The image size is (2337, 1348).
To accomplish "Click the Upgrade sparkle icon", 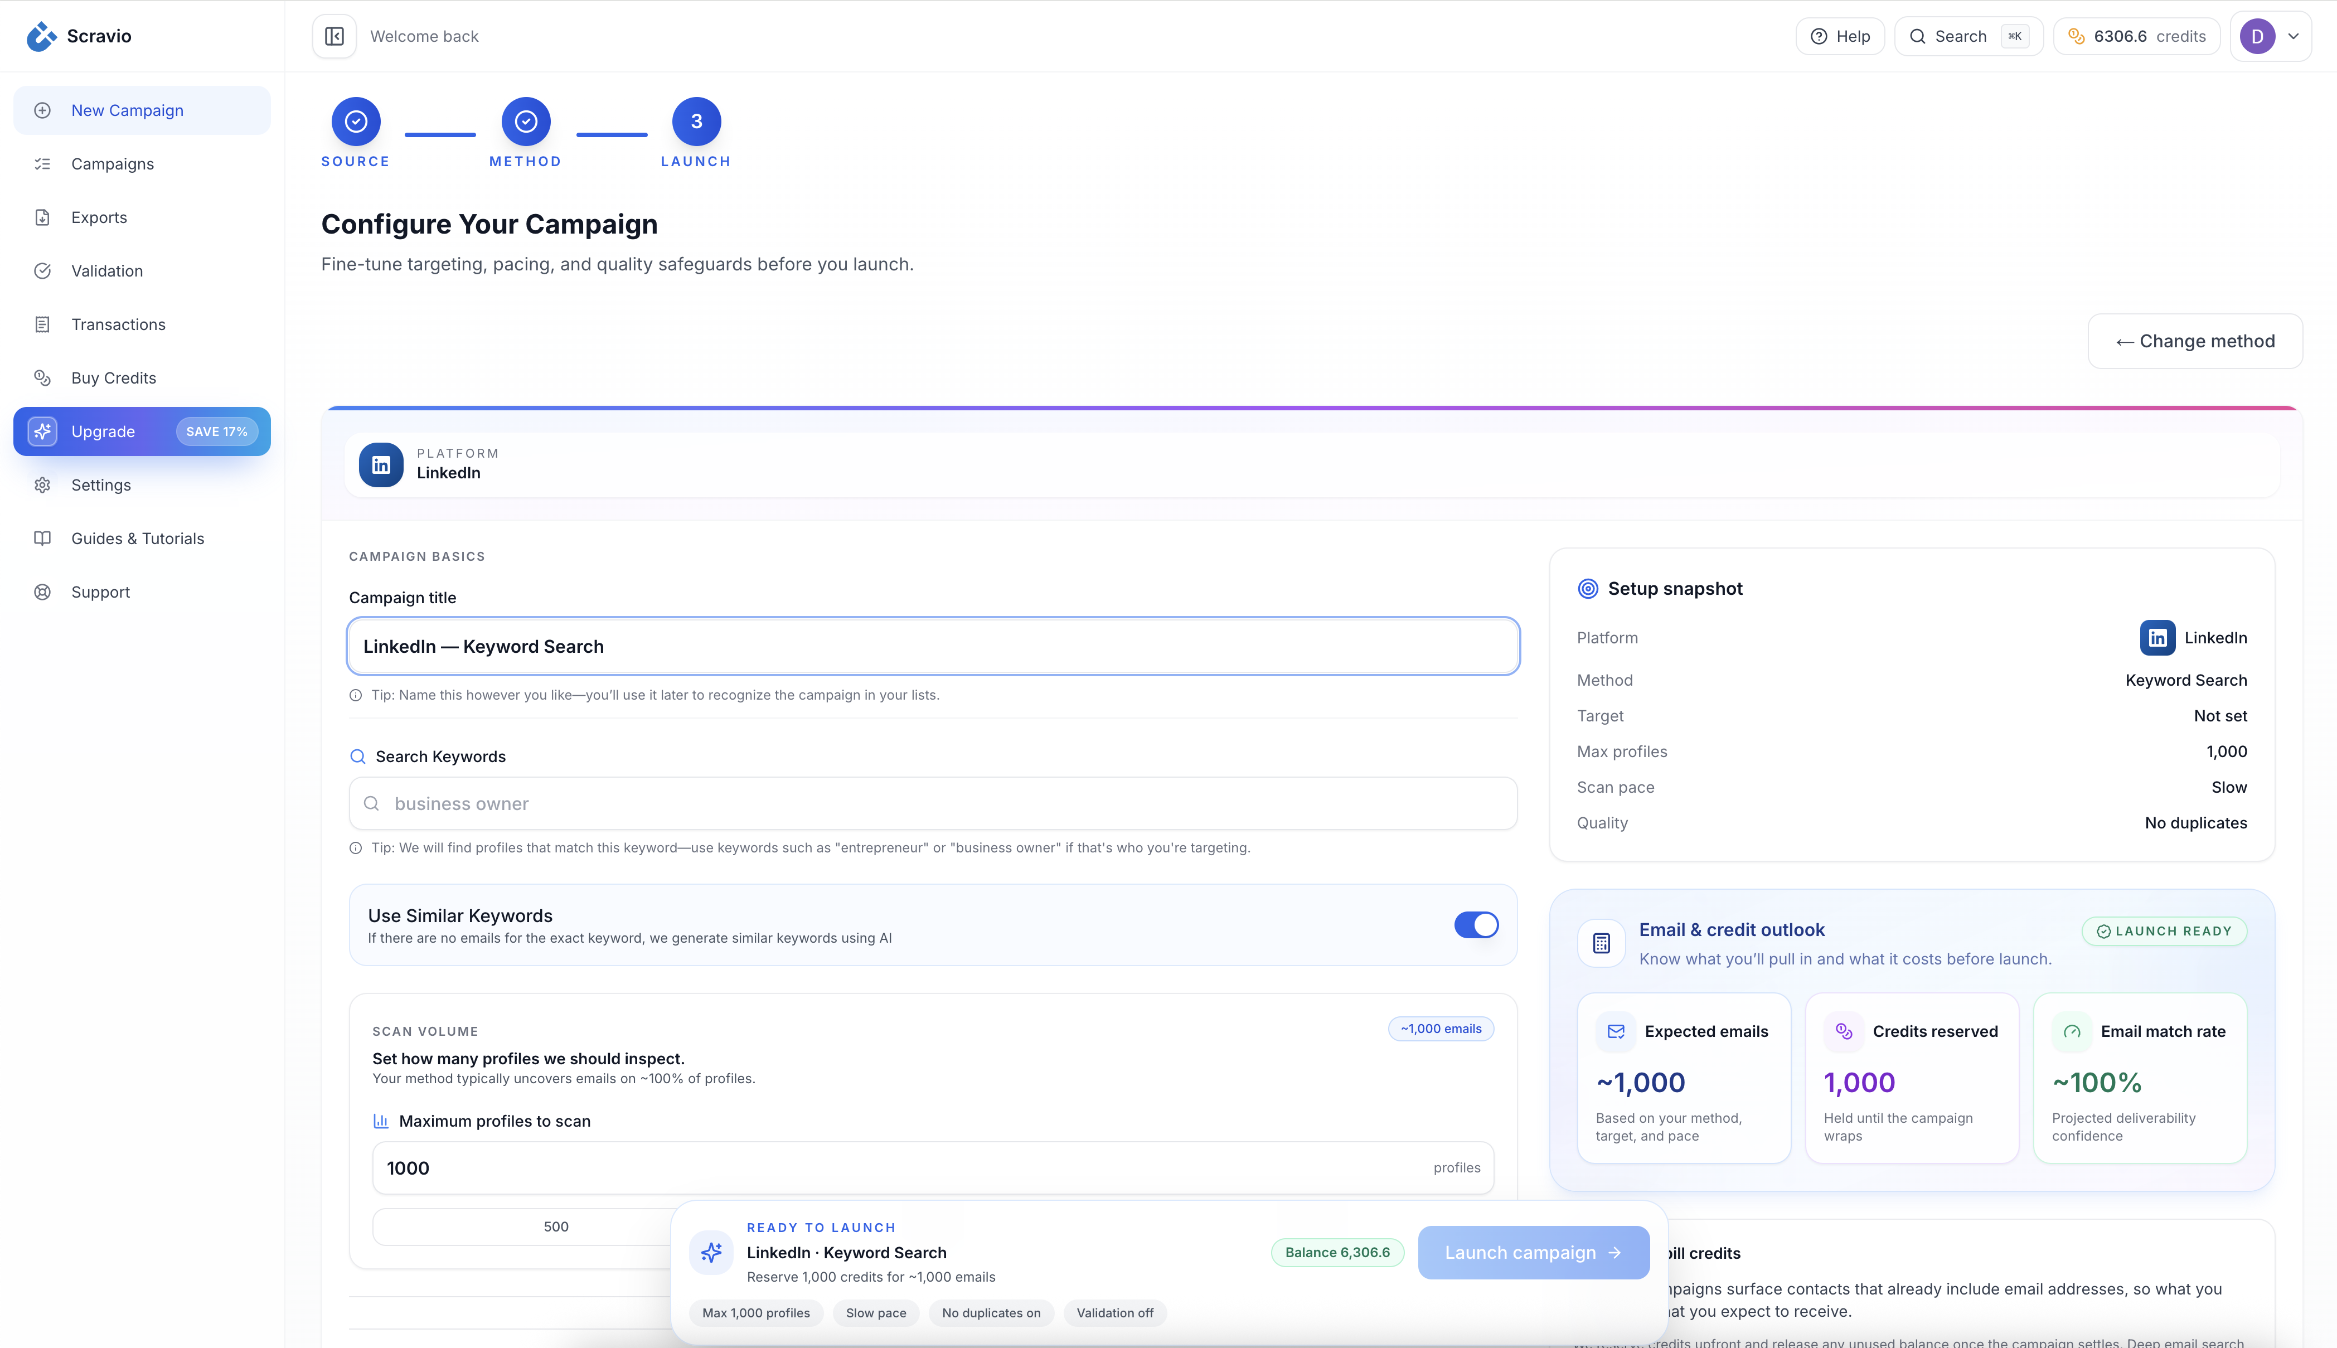I will coord(42,431).
